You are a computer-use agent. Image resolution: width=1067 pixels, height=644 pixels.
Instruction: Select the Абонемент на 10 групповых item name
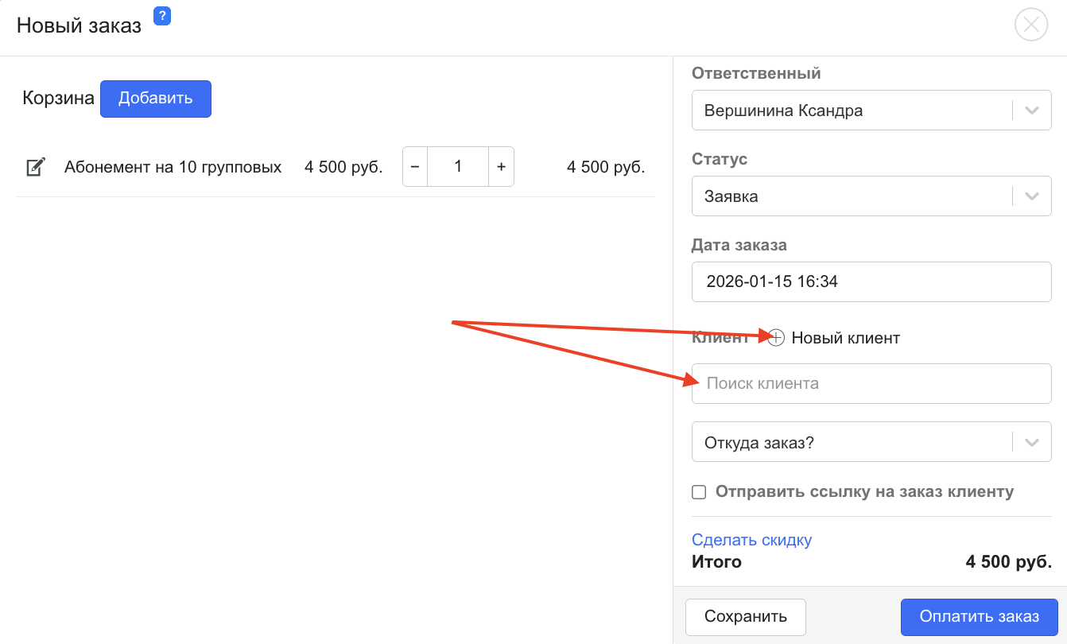coord(173,167)
